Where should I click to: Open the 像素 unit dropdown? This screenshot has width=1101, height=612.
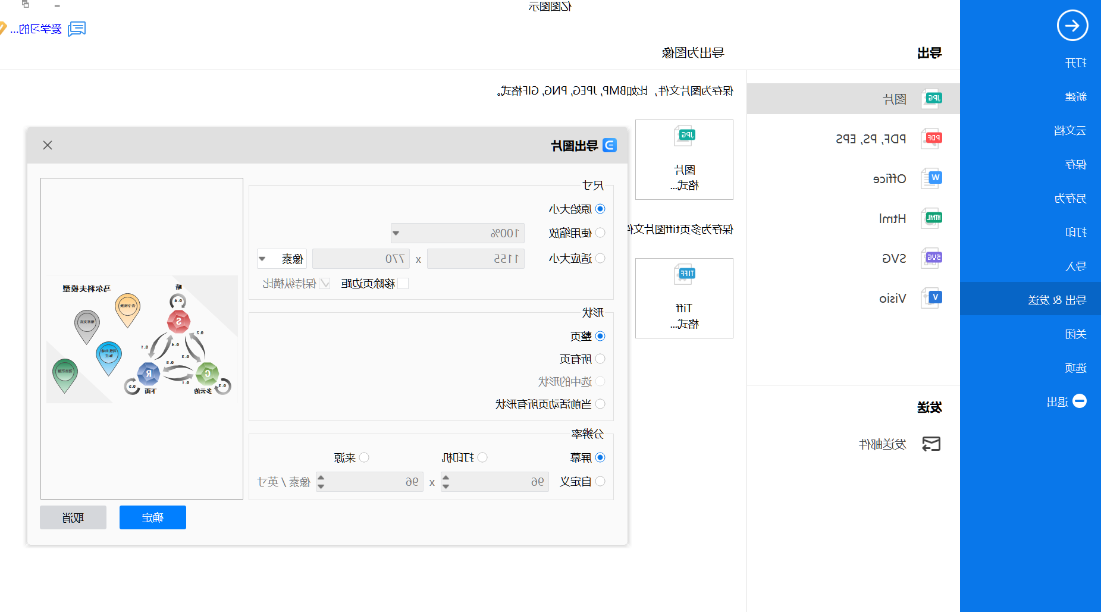point(282,259)
